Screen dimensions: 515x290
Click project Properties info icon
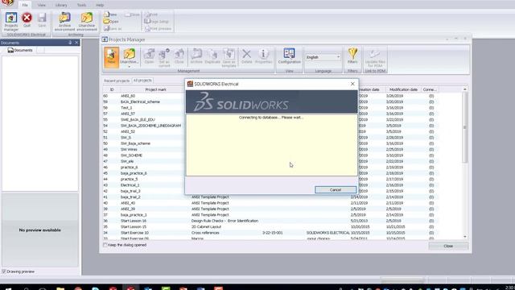point(263,56)
